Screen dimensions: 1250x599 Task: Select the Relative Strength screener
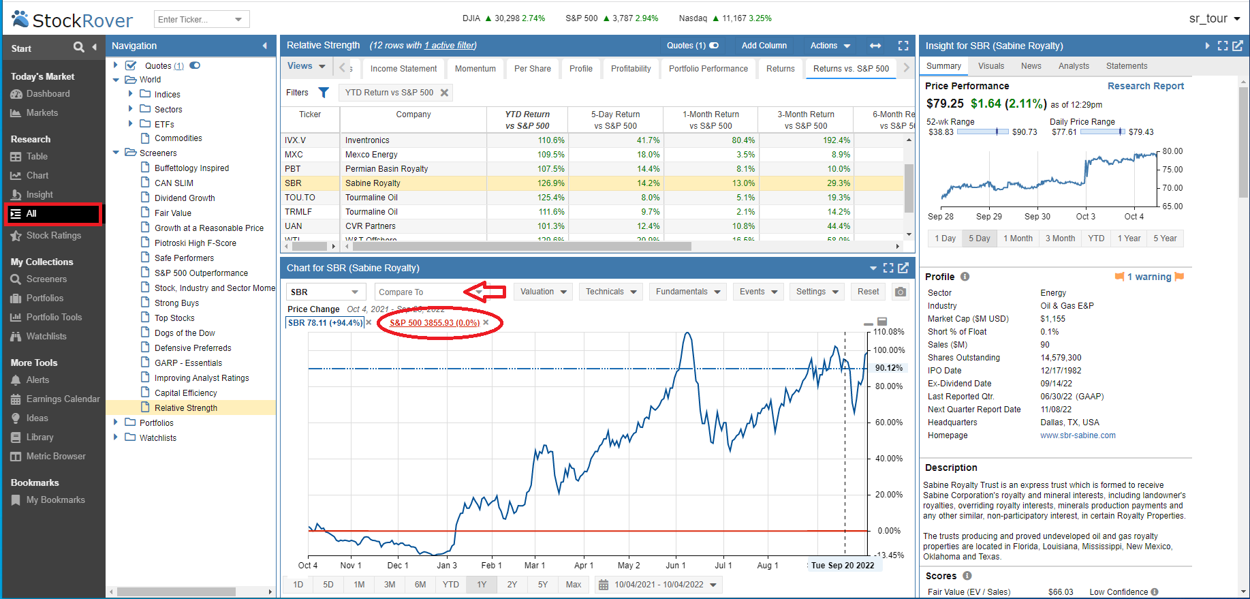186,408
